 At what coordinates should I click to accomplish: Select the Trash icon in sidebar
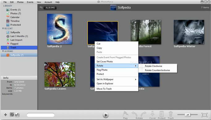(x=8, y=48)
